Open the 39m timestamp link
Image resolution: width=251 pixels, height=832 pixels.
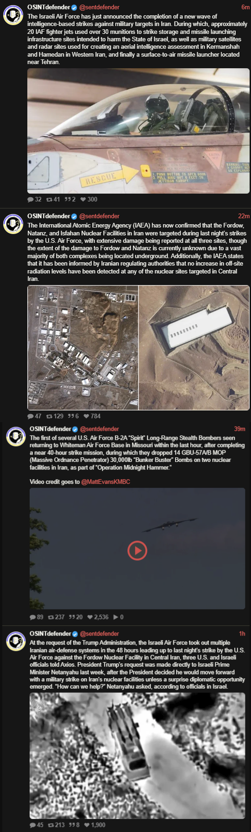coord(239,429)
